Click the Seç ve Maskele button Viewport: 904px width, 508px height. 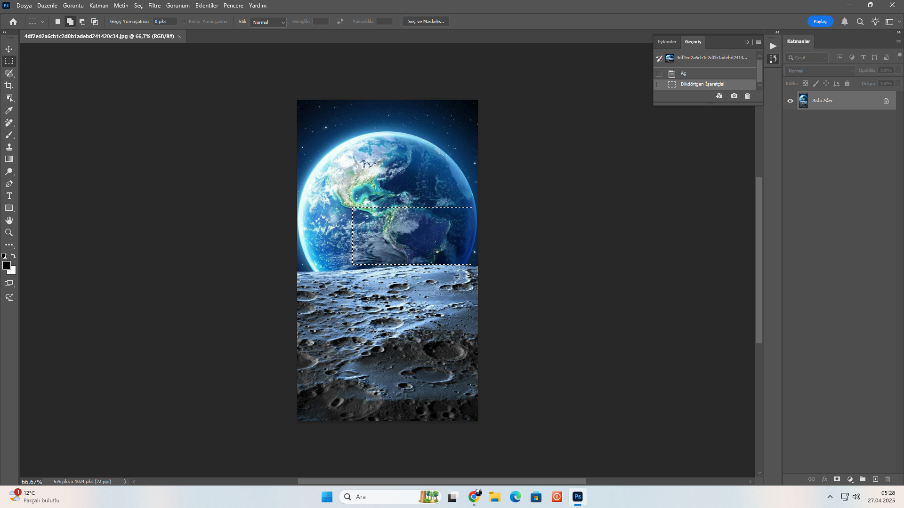pos(426,22)
